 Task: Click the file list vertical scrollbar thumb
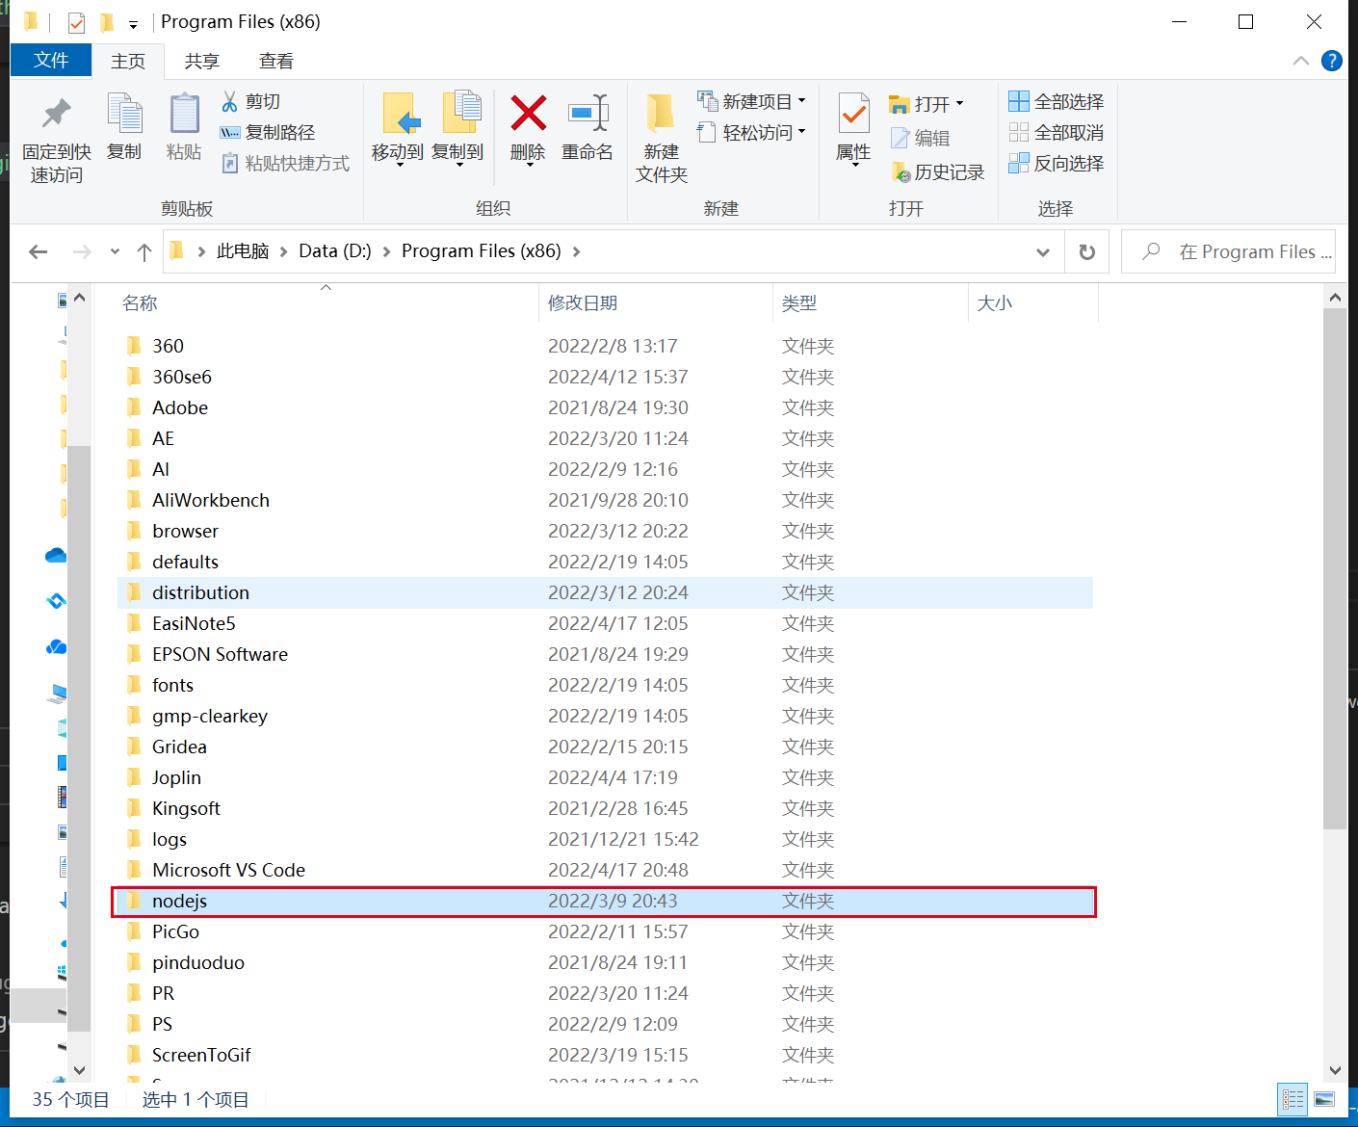[x=1335, y=568]
